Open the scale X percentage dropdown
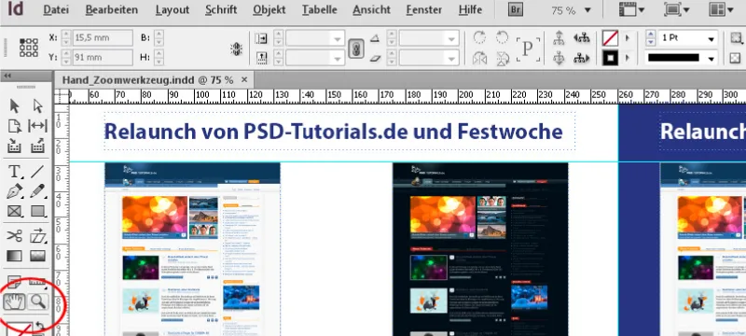This screenshot has width=746, height=336. [338, 38]
